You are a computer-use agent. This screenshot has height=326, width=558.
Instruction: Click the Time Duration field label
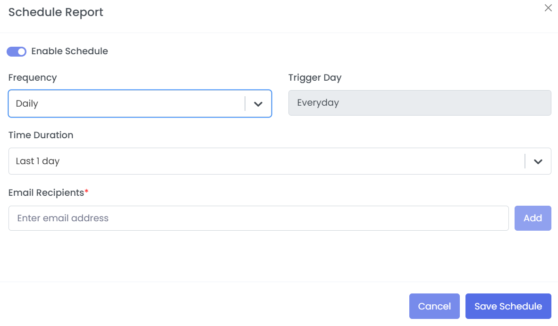click(x=41, y=135)
